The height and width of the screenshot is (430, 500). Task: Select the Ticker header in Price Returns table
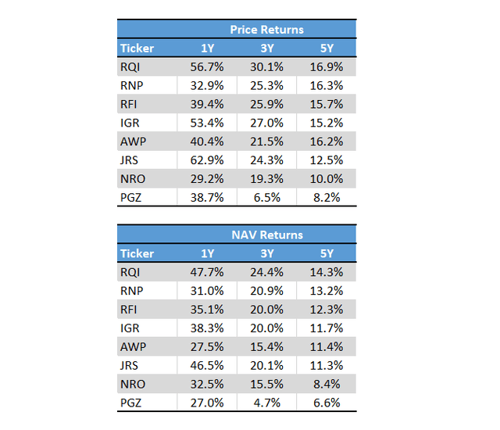pyautogui.click(x=137, y=48)
